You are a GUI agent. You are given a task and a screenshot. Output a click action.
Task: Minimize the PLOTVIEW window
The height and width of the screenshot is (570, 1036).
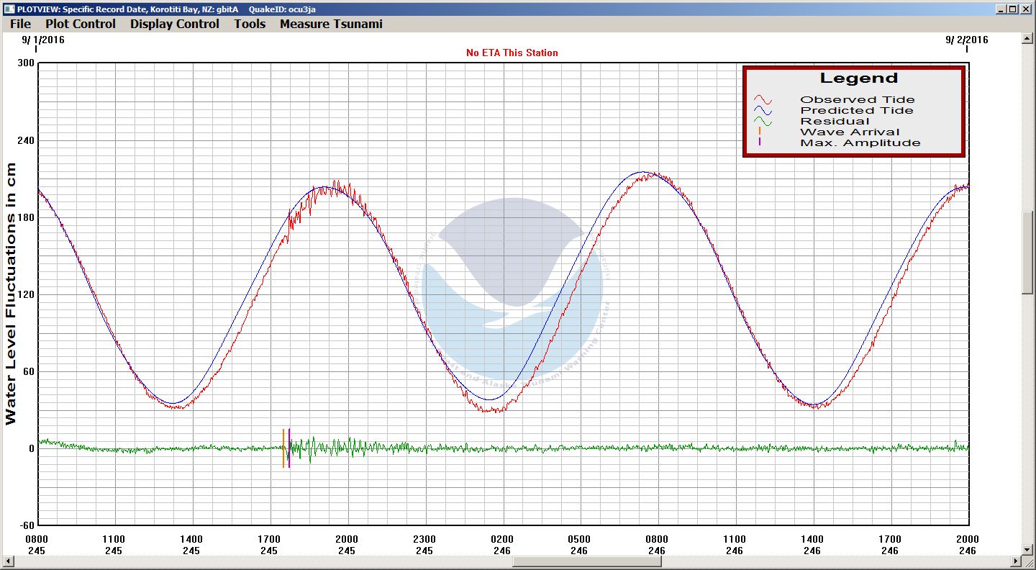[x=1002, y=9]
